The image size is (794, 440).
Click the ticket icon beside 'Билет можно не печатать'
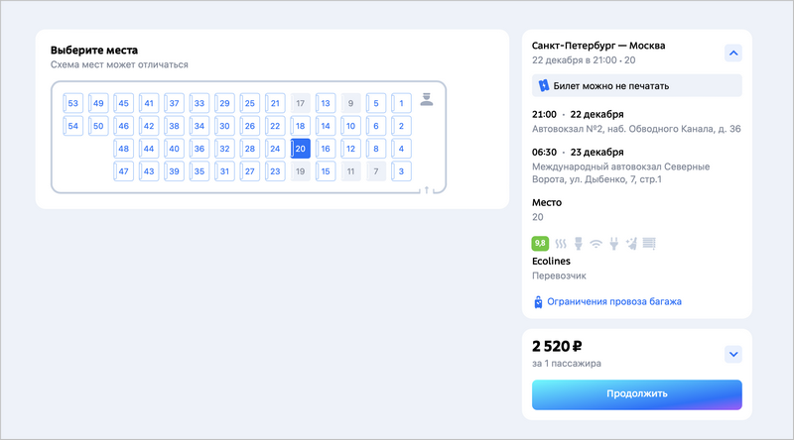(543, 85)
